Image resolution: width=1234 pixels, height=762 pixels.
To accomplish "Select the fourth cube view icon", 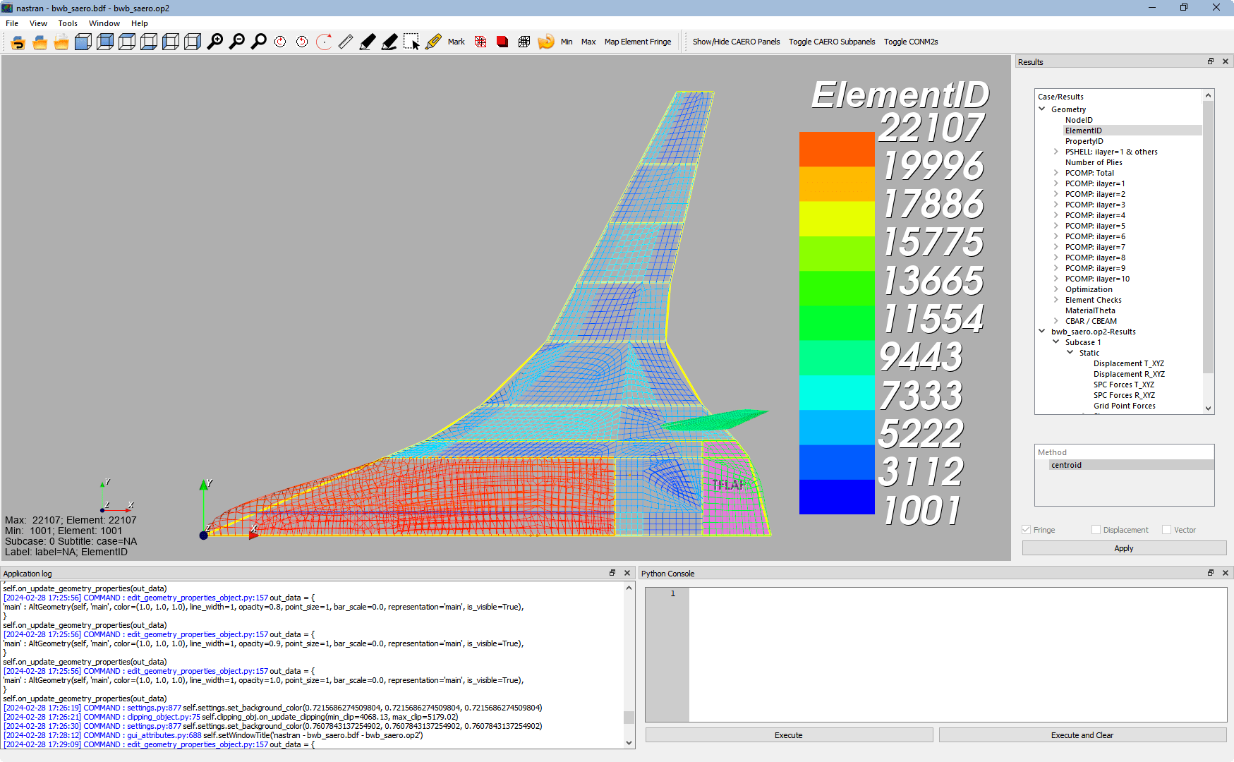I will (x=149, y=42).
